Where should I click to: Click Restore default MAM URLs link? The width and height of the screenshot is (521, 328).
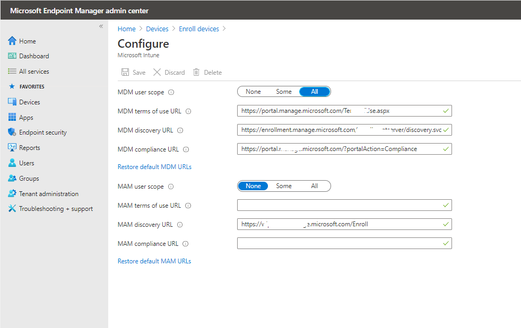point(154,261)
